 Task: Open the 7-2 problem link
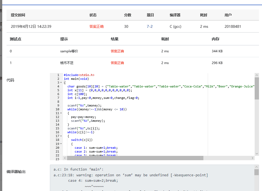coord(149,26)
